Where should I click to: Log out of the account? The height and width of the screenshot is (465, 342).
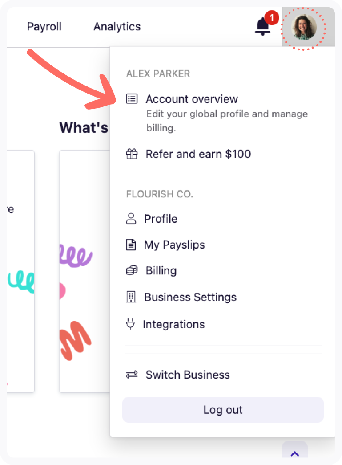(223, 409)
